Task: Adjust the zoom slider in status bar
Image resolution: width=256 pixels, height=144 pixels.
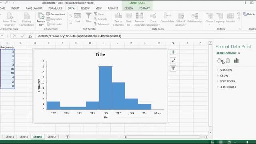Action: 247,142
